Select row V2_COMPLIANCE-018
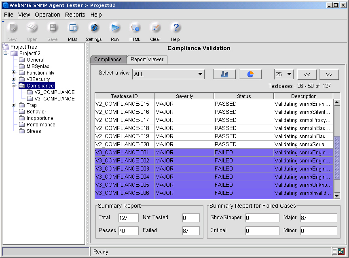The height and width of the screenshot is (258, 349). (x=214, y=128)
